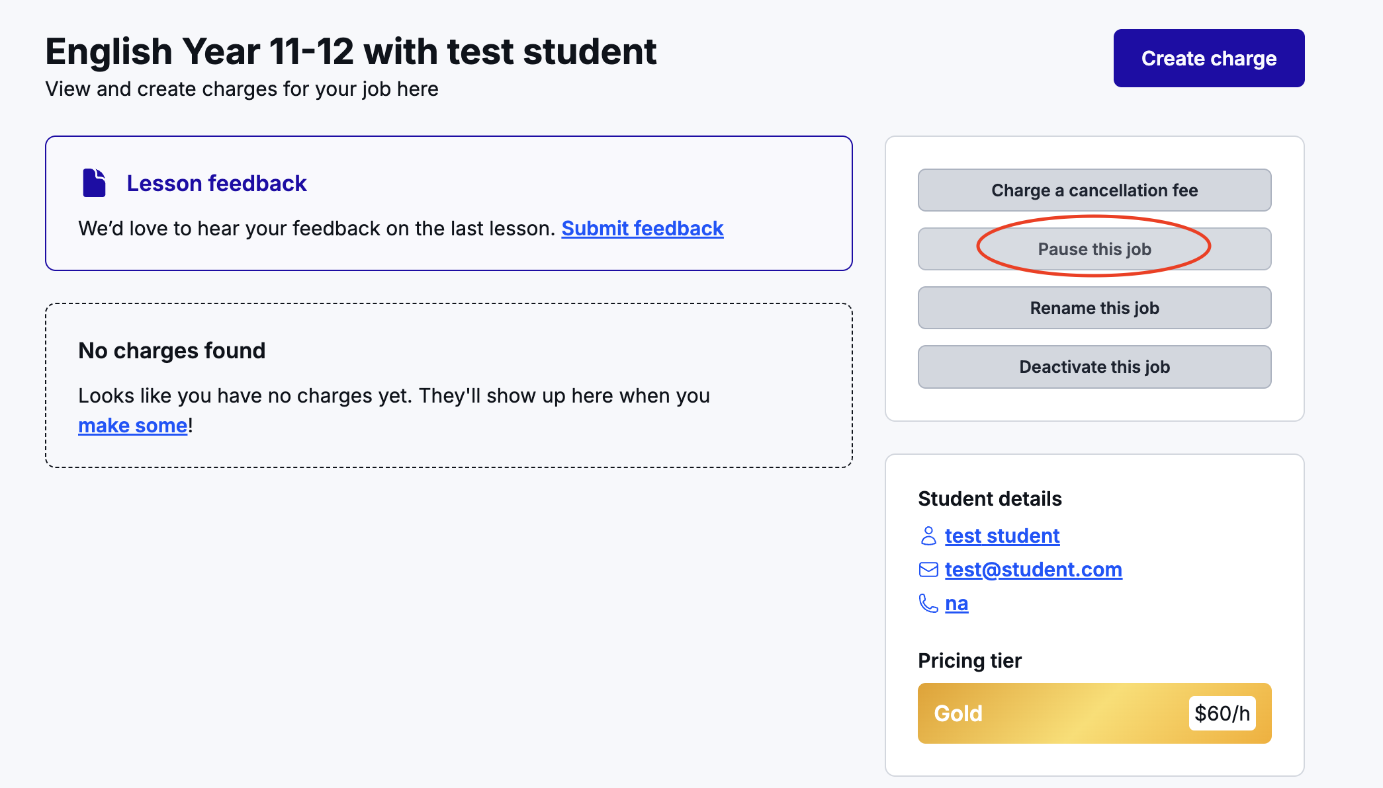Click the Lesson feedback heading
The width and height of the screenshot is (1383, 788).
coord(216,183)
